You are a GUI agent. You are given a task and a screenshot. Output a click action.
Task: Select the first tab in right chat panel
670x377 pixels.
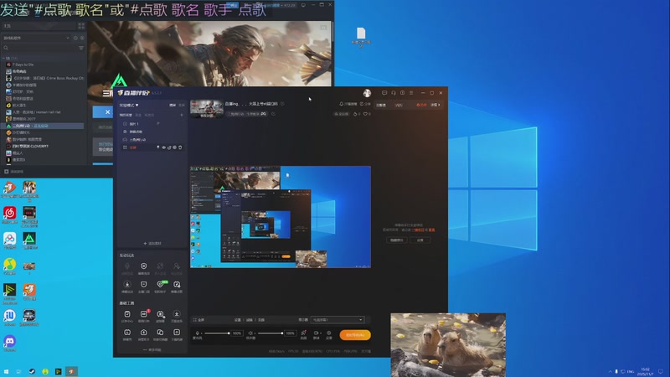click(381, 105)
